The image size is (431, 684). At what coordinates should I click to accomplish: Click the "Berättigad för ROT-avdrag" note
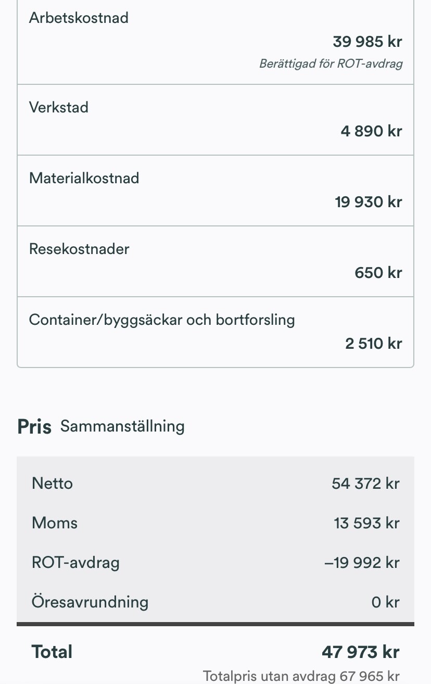pos(331,65)
